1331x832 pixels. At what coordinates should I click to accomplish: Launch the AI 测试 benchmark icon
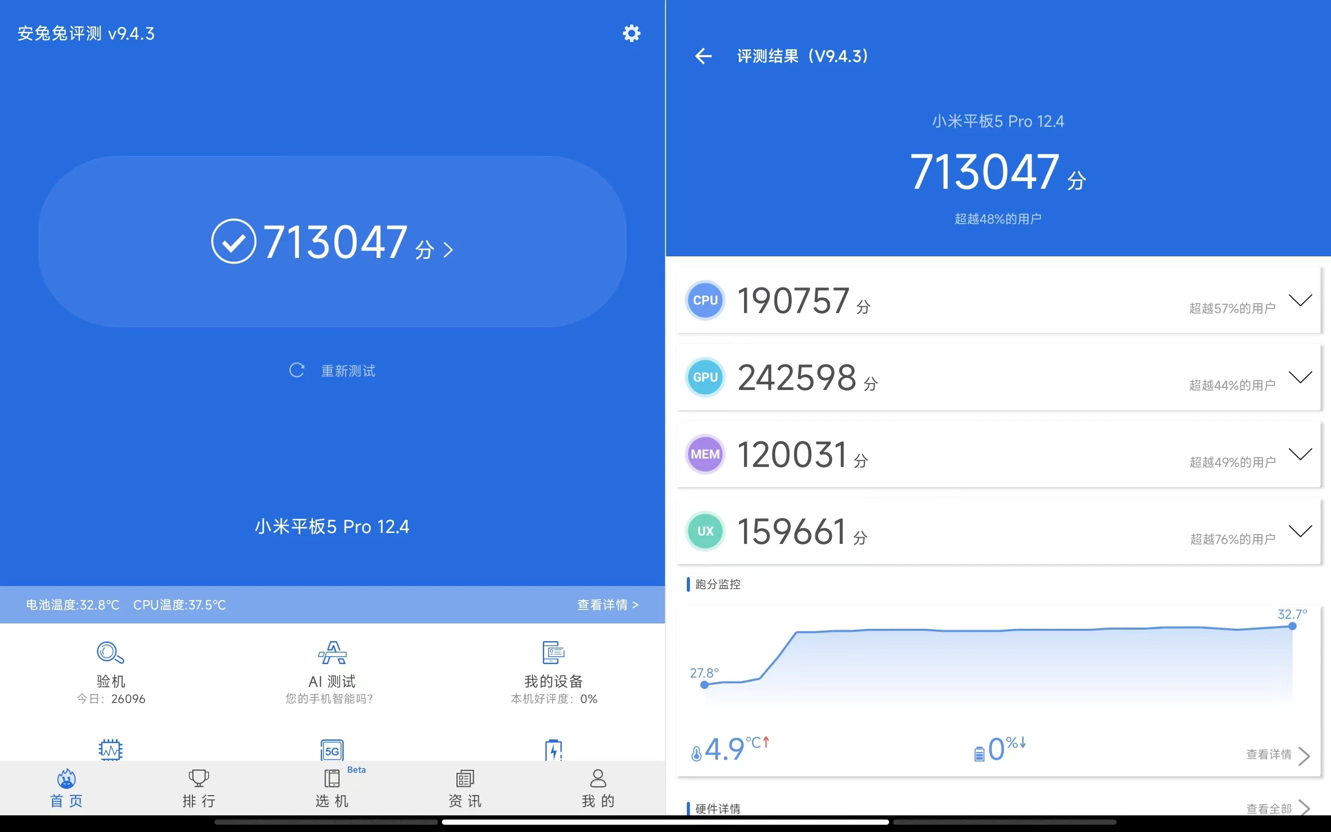[x=332, y=653]
